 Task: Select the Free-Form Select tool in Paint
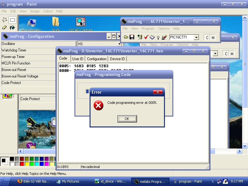pyautogui.click(x=5, y=20)
